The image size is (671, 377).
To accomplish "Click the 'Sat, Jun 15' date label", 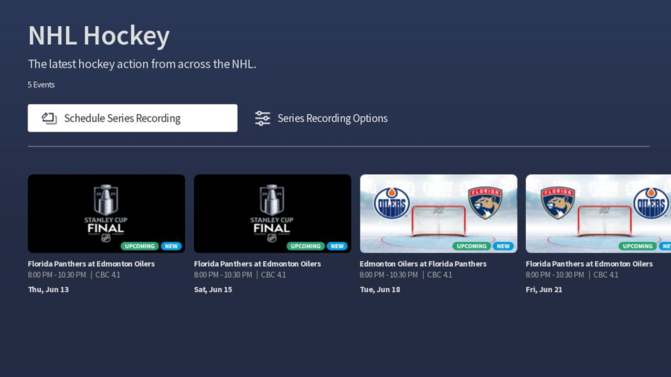I will coord(213,289).
